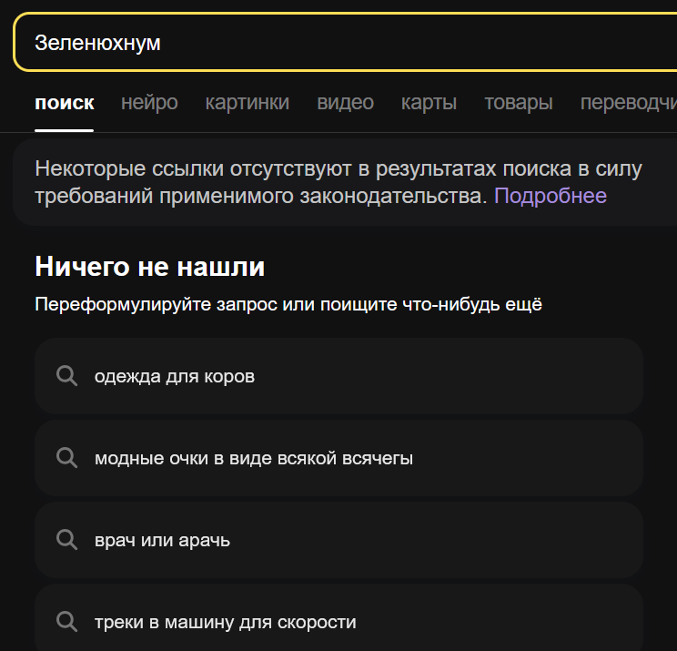677x651 pixels.
Task: Click the search field containing "Зеленюхнум"
Action: pyautogui.click(x=346, y=43)
